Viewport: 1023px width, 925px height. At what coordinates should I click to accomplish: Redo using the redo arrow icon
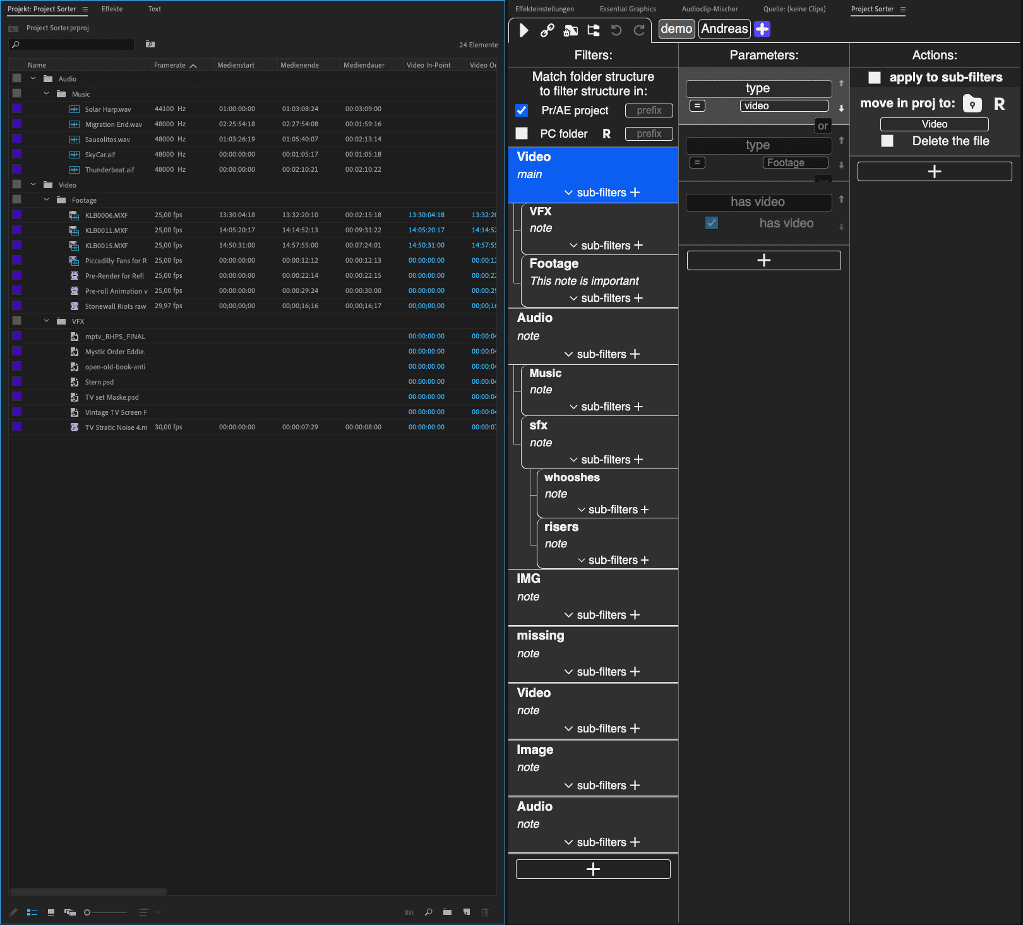pyautogui.click(x=639, y=30)
